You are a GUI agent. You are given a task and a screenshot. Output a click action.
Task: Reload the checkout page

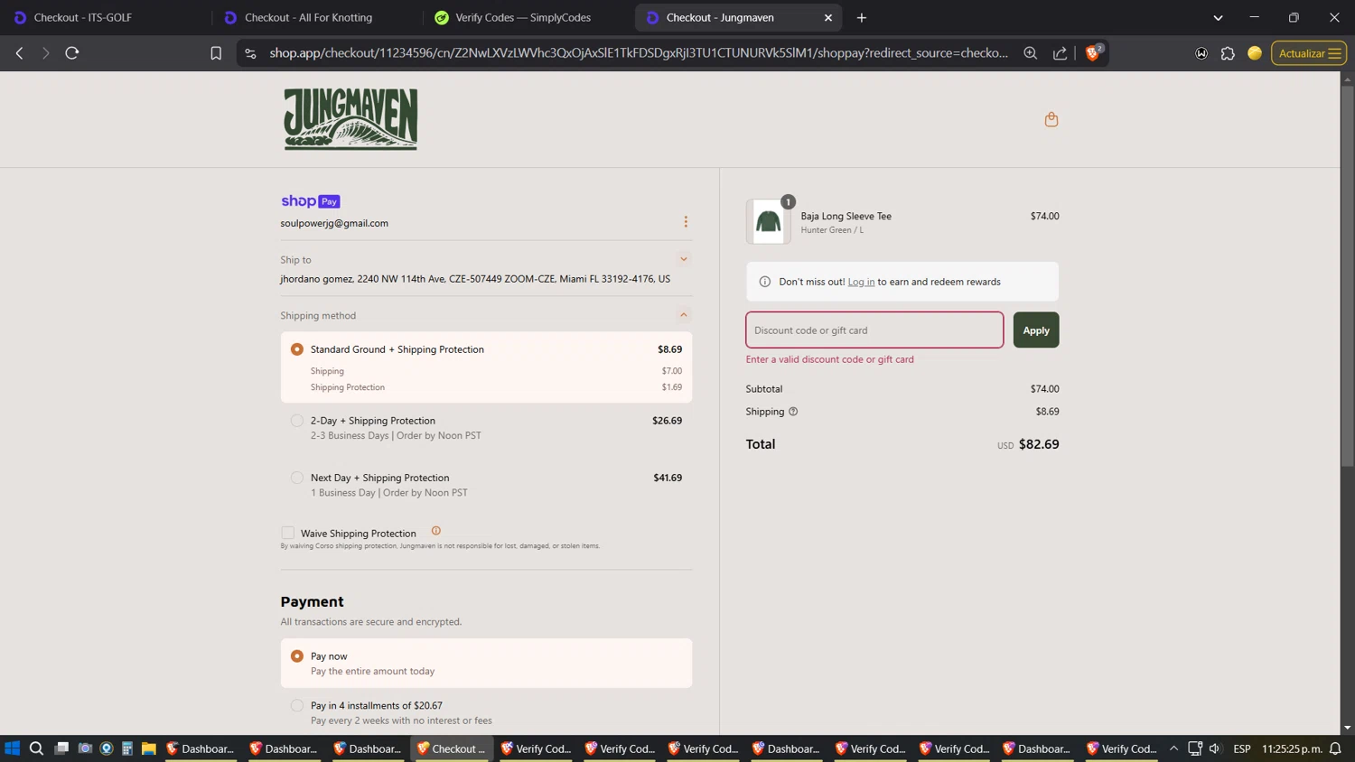pos(72,53)
